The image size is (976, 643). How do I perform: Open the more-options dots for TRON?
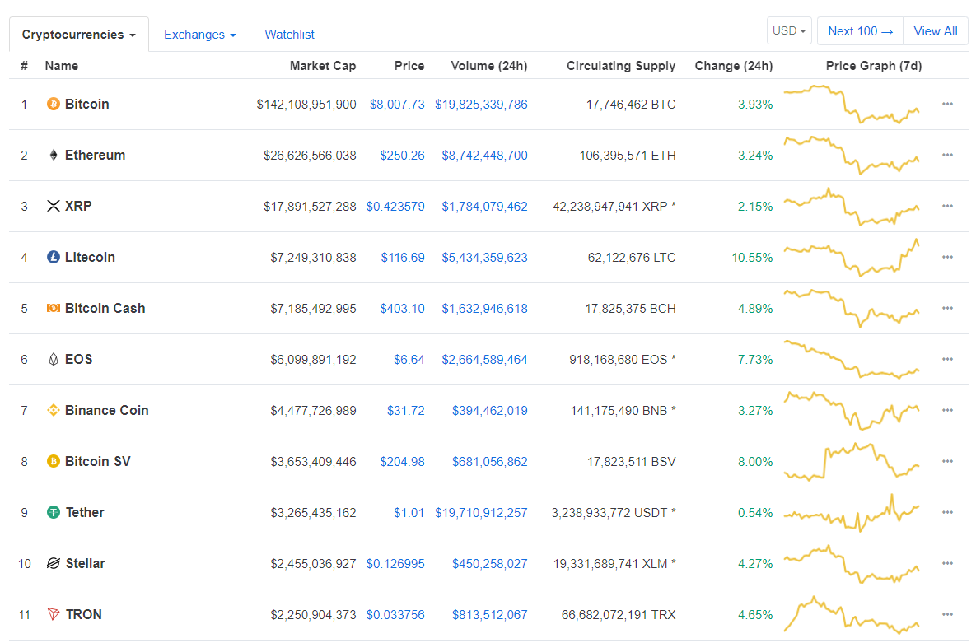point(947,614)
